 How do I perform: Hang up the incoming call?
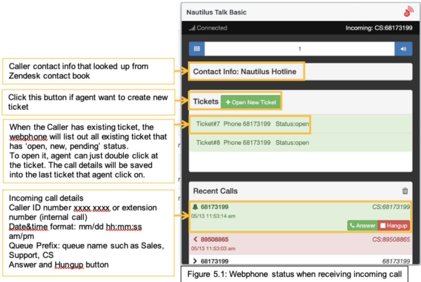coord(394,226)
